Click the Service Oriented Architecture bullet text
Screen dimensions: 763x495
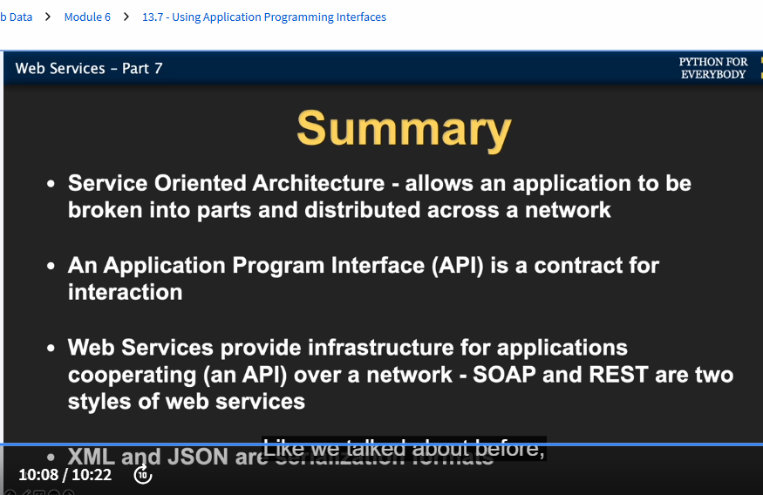(x=379, y=196)
